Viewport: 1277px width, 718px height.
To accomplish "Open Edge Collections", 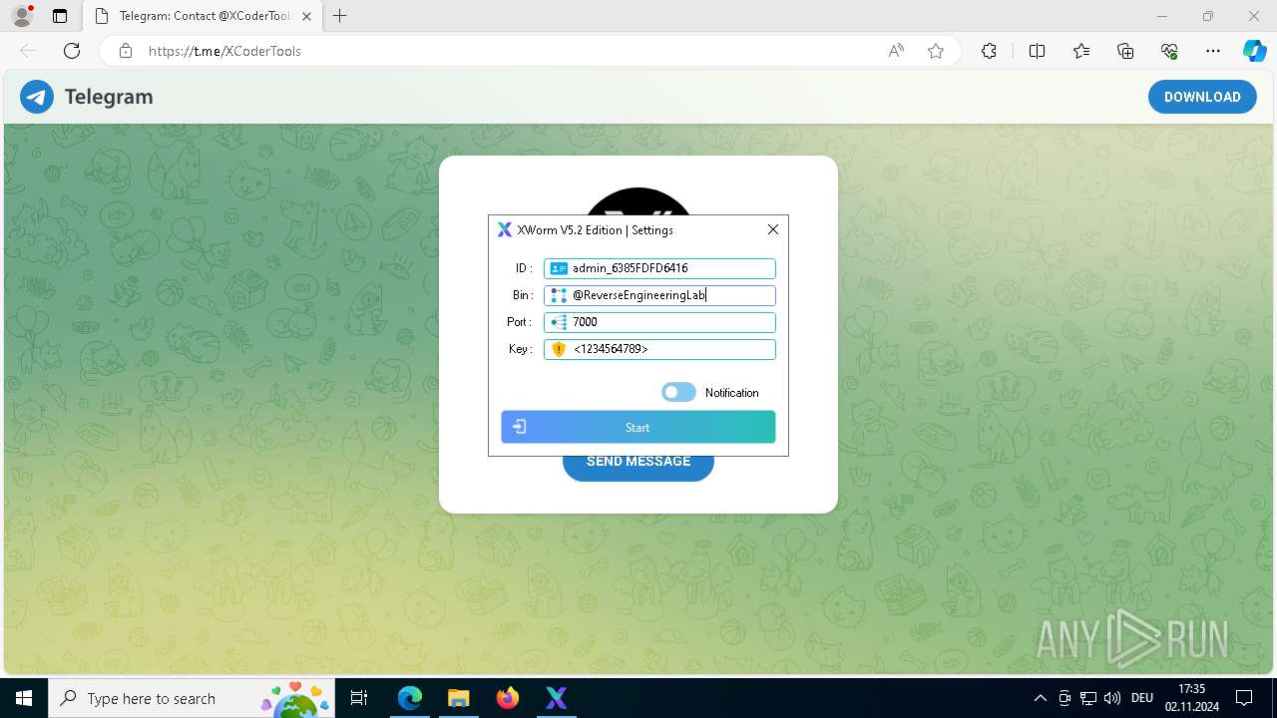I will 1125,51.
